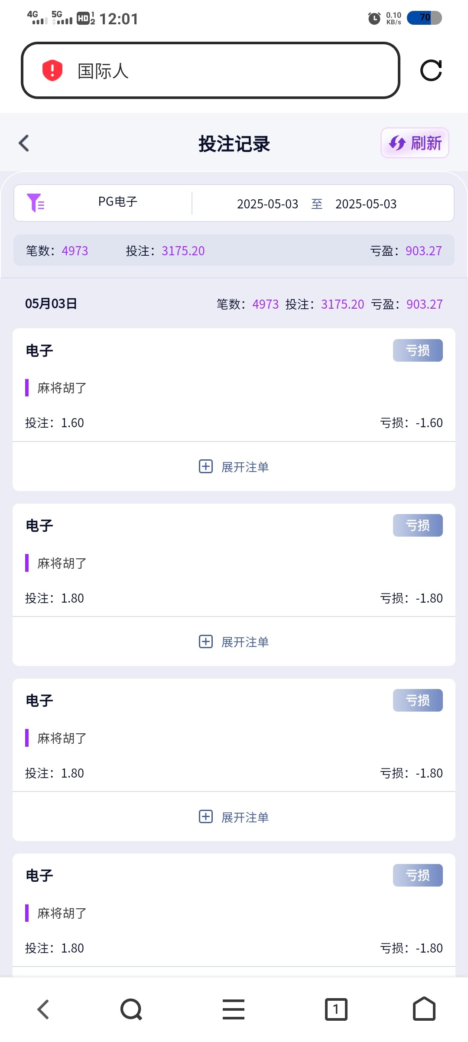Expand bet slip for the 1.60 bet
Image resolution: width=468 pixels, height=1042 pixels.
(x=234, y=467)
